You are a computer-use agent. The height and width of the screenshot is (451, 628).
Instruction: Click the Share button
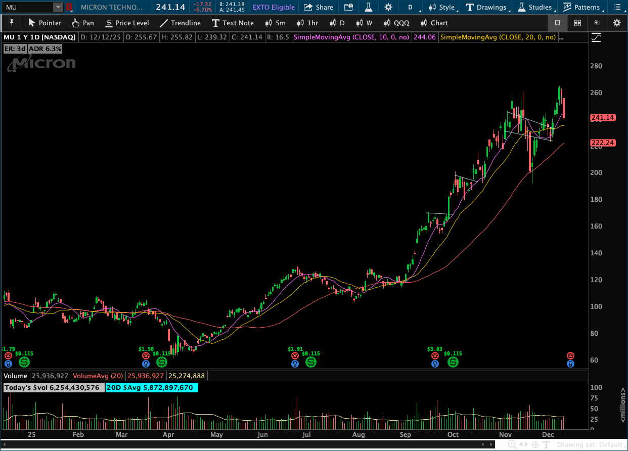point(319,7)
